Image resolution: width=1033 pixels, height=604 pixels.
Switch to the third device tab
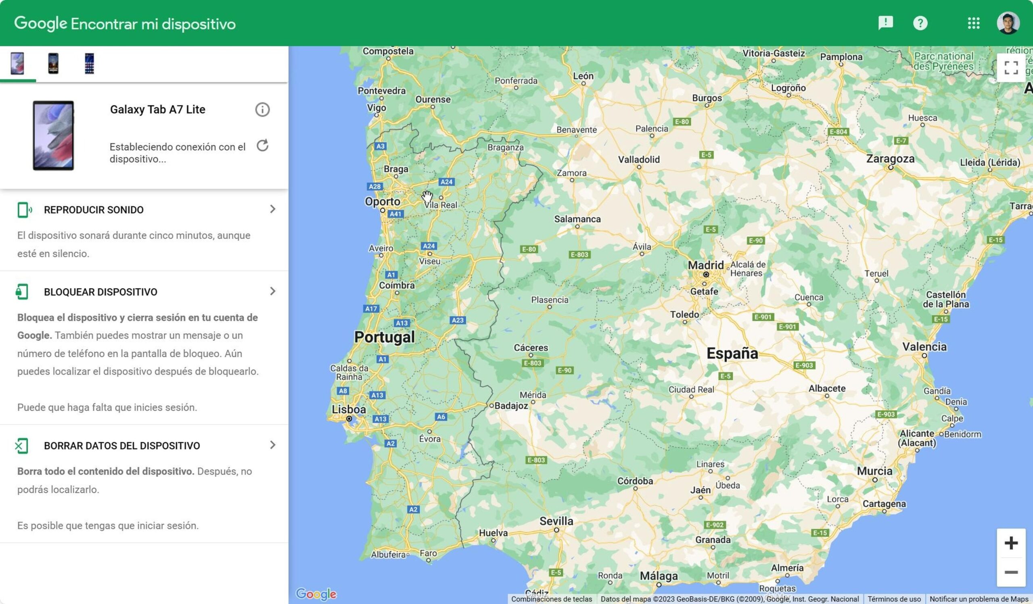point(89,63)
